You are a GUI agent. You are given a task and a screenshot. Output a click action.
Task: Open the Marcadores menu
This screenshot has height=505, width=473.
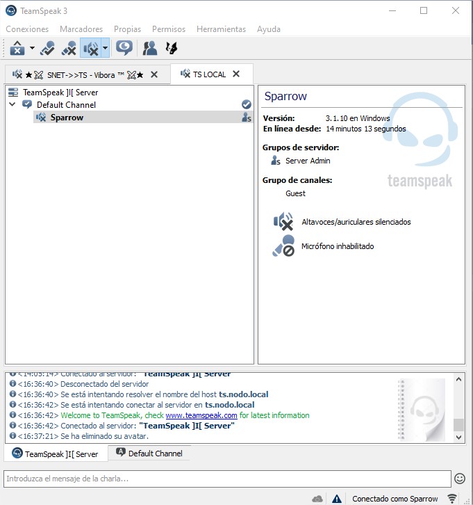pyautogui.click(x=81, y=29)
